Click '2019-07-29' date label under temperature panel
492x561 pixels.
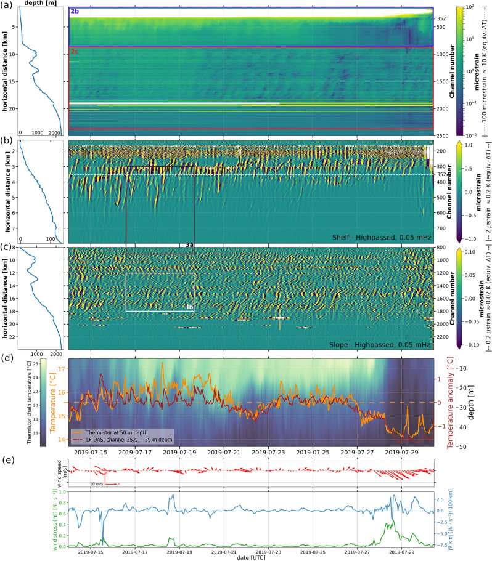point(401,452)
